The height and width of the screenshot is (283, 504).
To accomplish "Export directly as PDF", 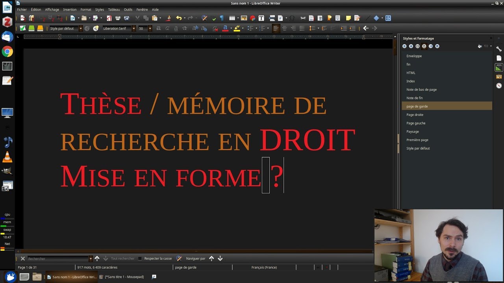I will click(109, 18).
